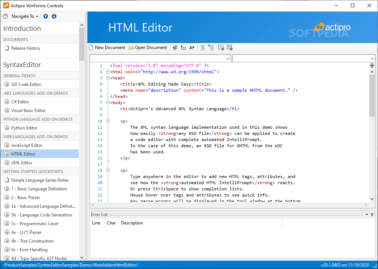The image size is (378, 269).
Task: Open the Navigate To dropdown
Action: coord(25,16)
